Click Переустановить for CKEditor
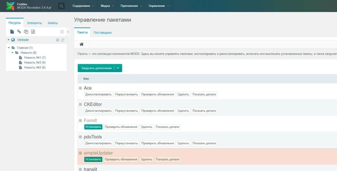Image resolution: width=337 pixels, height=171 pixels. coord(126,111)
